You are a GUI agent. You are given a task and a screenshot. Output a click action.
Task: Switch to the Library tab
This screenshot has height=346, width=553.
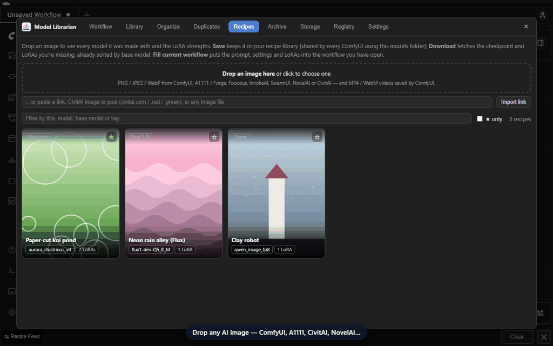coord(134,26)
